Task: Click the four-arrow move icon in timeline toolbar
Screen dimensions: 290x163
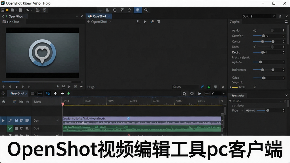Action: coord(56,93)
